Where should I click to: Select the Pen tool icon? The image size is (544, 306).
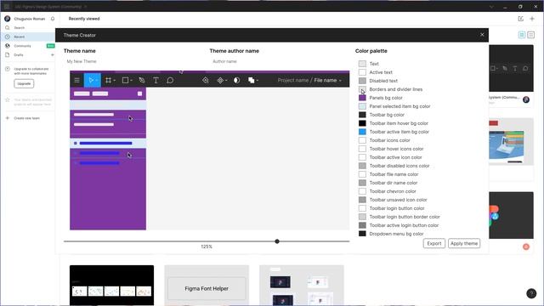coord(142,81)
